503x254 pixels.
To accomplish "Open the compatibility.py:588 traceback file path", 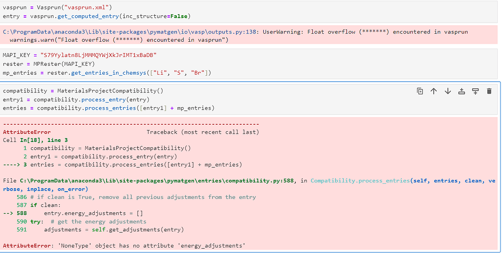I will [157, 181].
